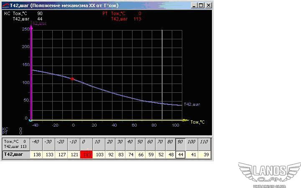Select the cell with value 44
Screen dimensions: 301x188
(181, 155)
